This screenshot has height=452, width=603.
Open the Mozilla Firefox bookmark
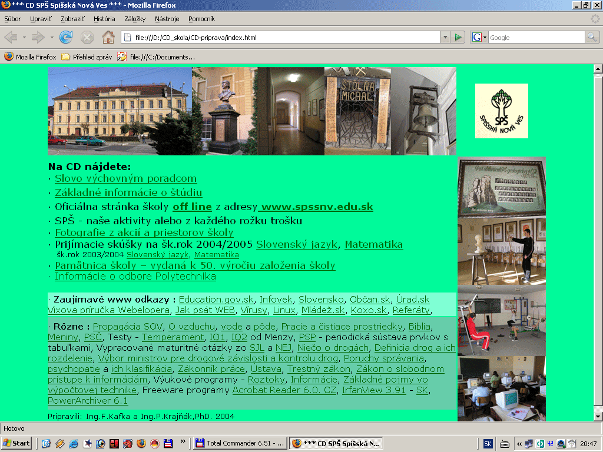(30, 57)
